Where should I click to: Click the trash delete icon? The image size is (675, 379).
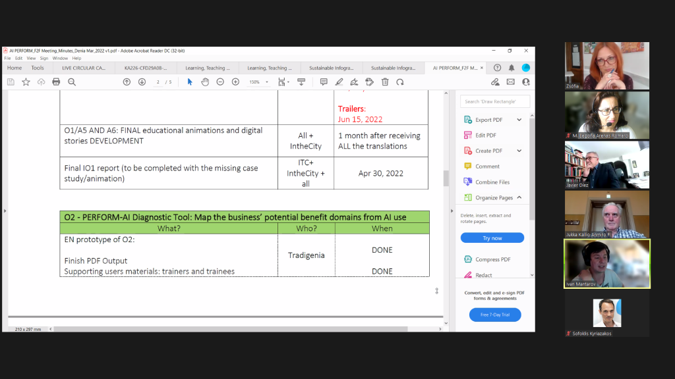(384, 82)
